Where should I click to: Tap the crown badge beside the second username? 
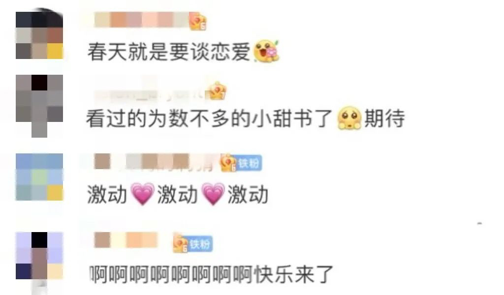click(217, 91)
